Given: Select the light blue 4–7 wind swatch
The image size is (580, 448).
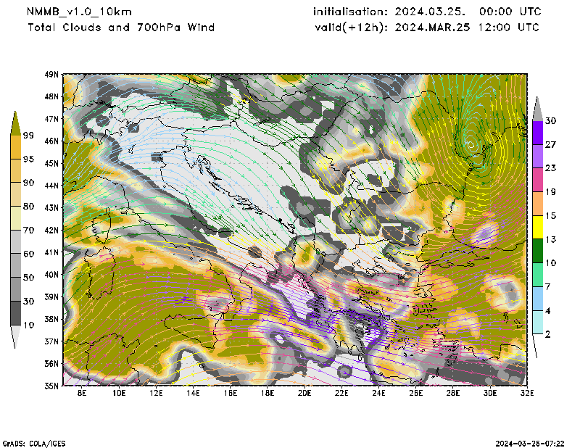Looking at the screenshot, I should pyautogui.click(x=538, y=299).
